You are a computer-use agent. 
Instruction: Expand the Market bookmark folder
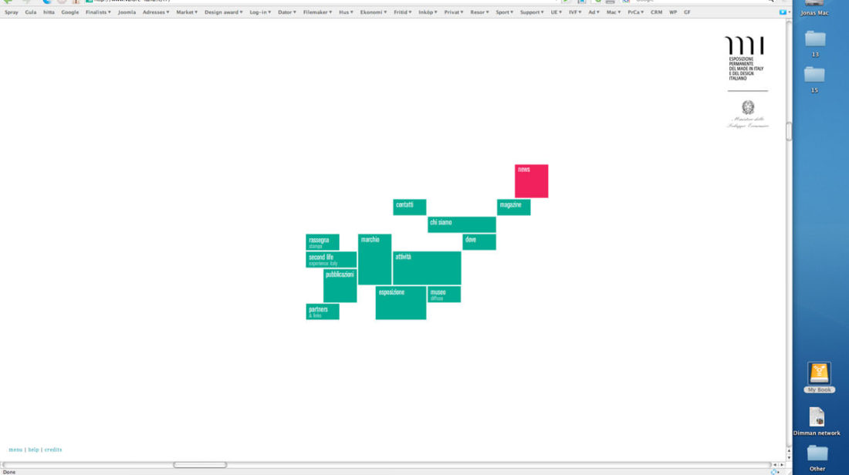pyautogui.click(x=187, y=12)
